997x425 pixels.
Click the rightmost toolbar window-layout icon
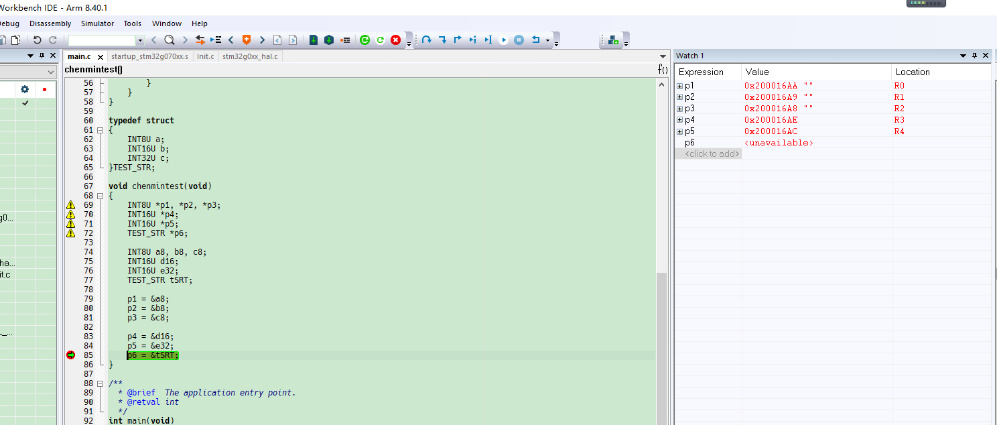point(613,40)
